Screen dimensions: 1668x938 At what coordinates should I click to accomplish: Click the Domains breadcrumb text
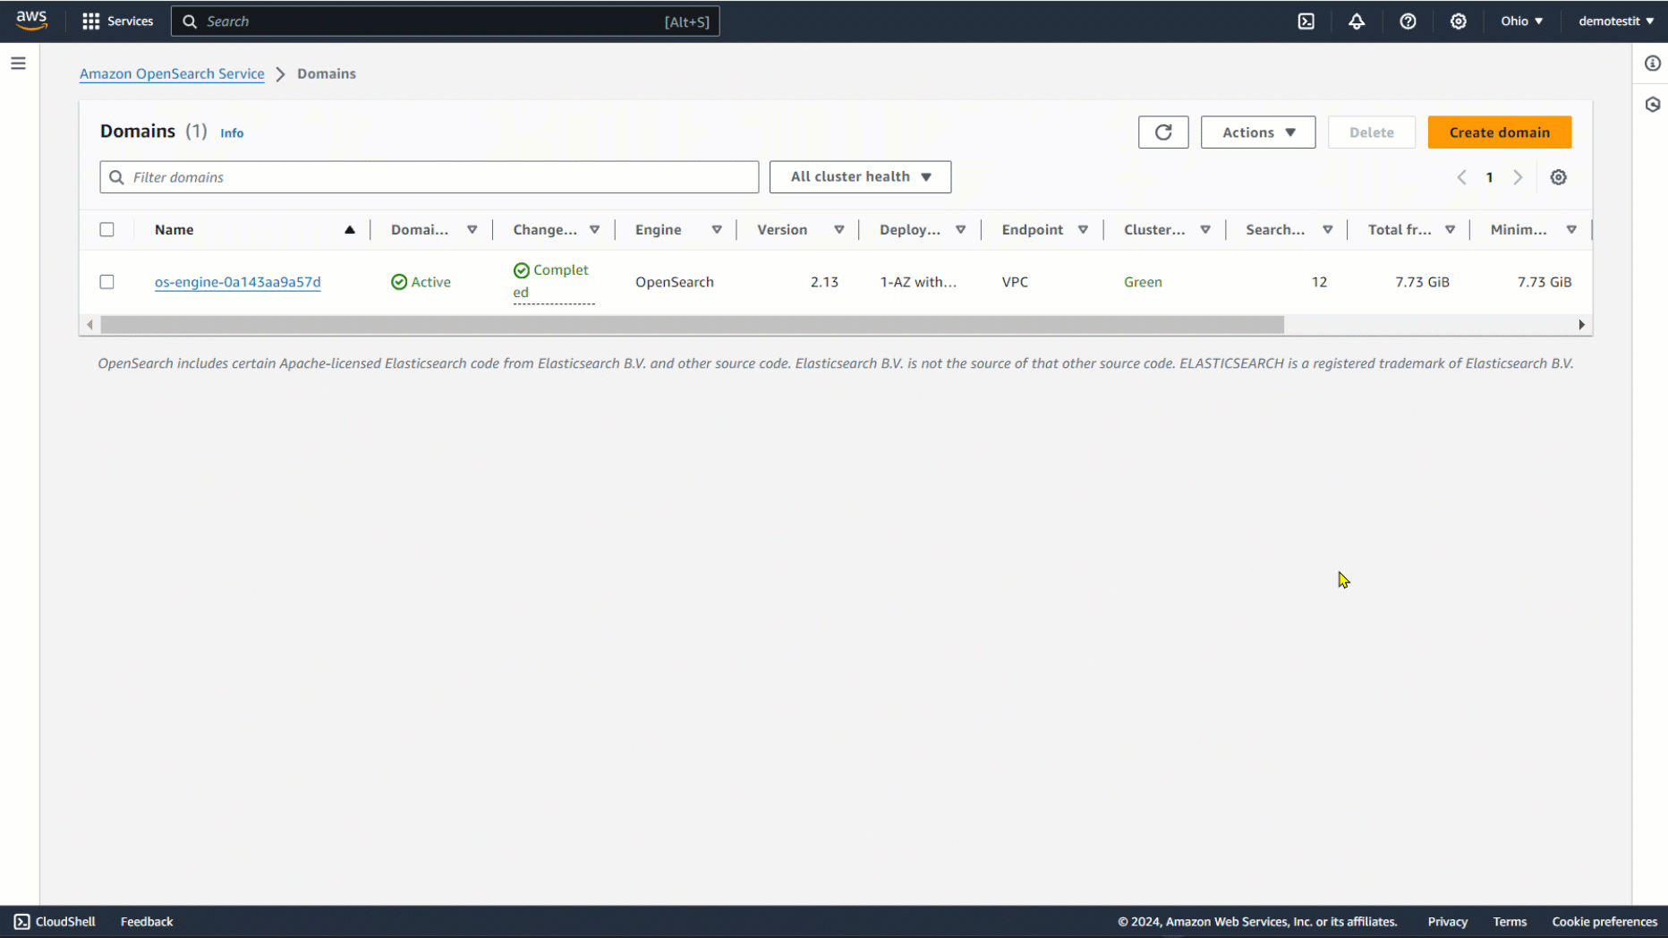click(x=327, y=73)
